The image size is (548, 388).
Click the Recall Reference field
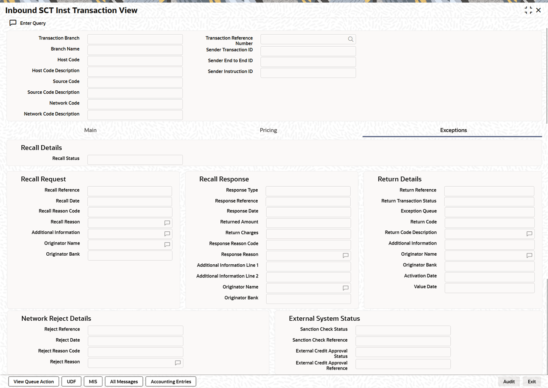click(130, 191)
